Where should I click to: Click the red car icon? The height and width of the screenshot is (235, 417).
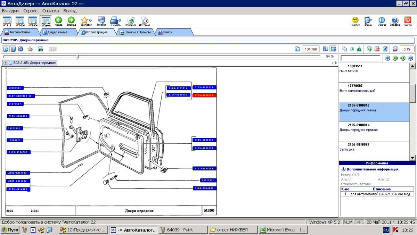(395, 49)
